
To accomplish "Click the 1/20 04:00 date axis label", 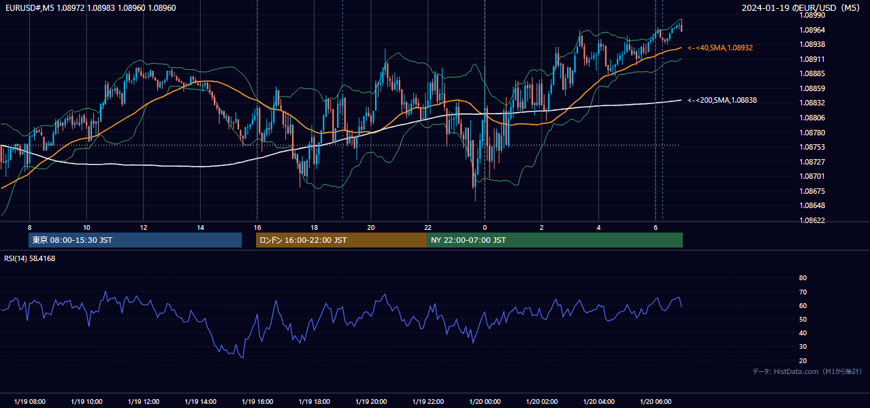I will pos(598,401).
